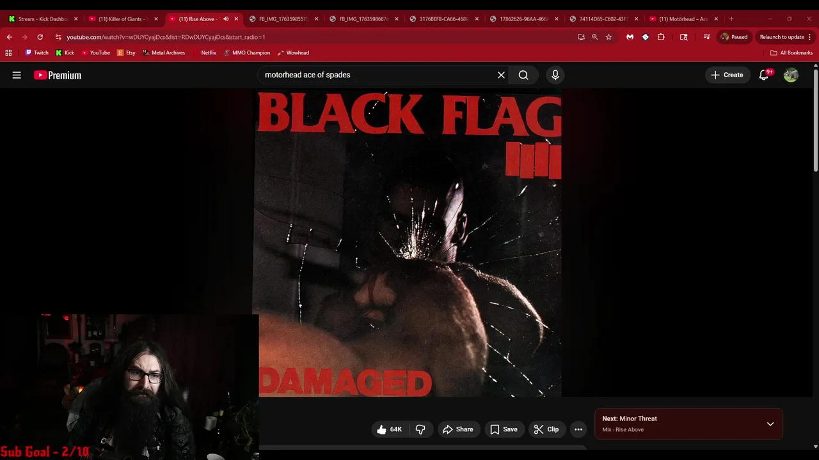Open the Wowhead bookmark
The height and width of the screenshot is (460, 819).
(x=293, y=53)
